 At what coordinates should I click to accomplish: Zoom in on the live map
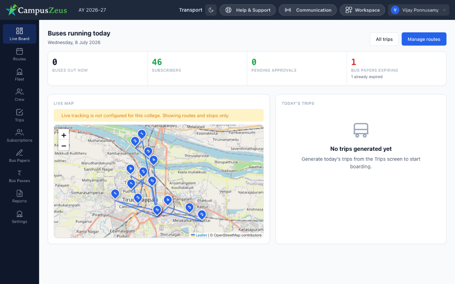click(x=64, y=135)
